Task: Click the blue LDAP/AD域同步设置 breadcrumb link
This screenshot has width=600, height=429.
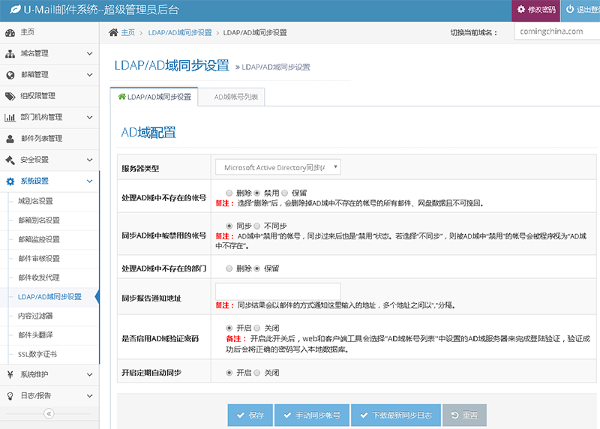Action: (180, 32)
